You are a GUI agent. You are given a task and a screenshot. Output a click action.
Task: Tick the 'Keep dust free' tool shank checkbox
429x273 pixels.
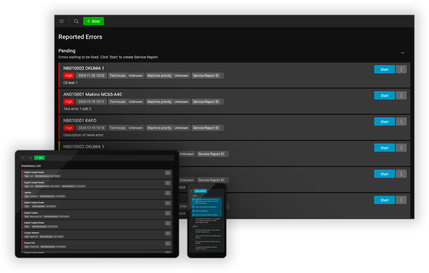pyautogui.click(x=194, y=236)
